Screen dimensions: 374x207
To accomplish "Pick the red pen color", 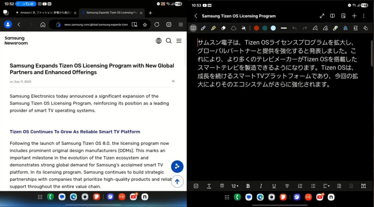I will pyautogui.click(x=256, y=28).
